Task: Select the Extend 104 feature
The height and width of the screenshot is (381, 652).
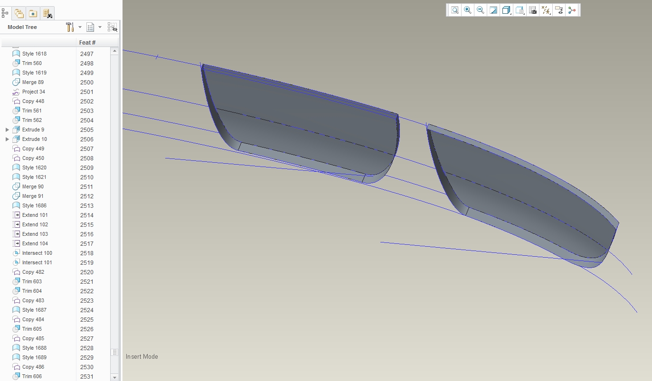Action: tap(35, 243)
